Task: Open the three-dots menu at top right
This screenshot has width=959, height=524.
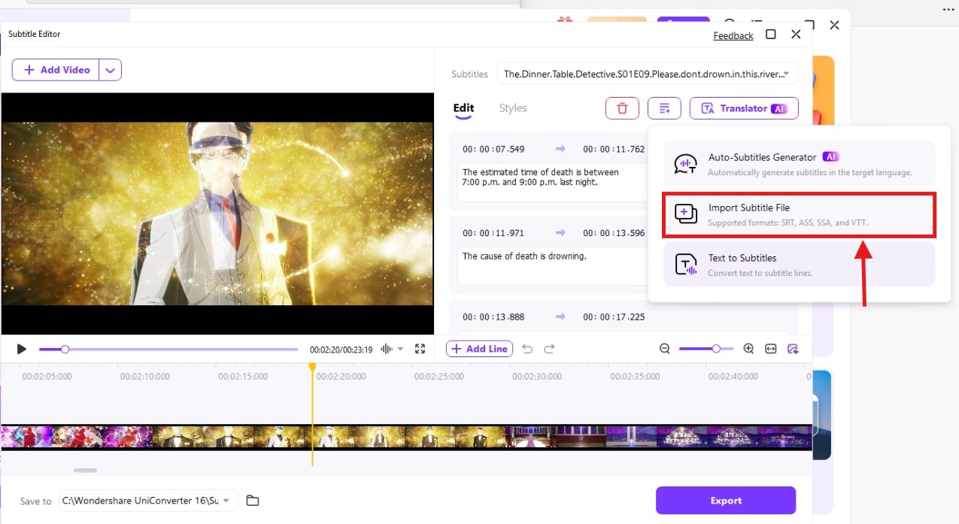Action: [x=948, y=9]
